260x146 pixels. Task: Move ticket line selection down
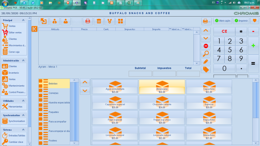[206, 38]
